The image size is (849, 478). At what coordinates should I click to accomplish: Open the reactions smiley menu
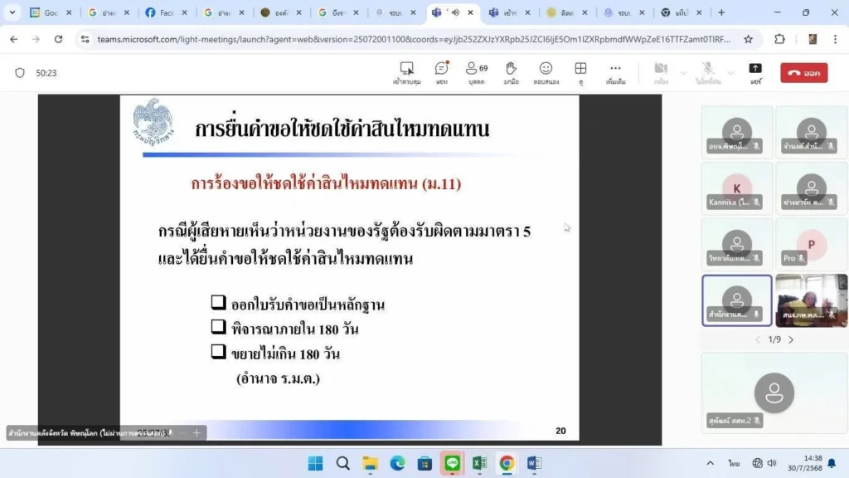tap(546, 73)
